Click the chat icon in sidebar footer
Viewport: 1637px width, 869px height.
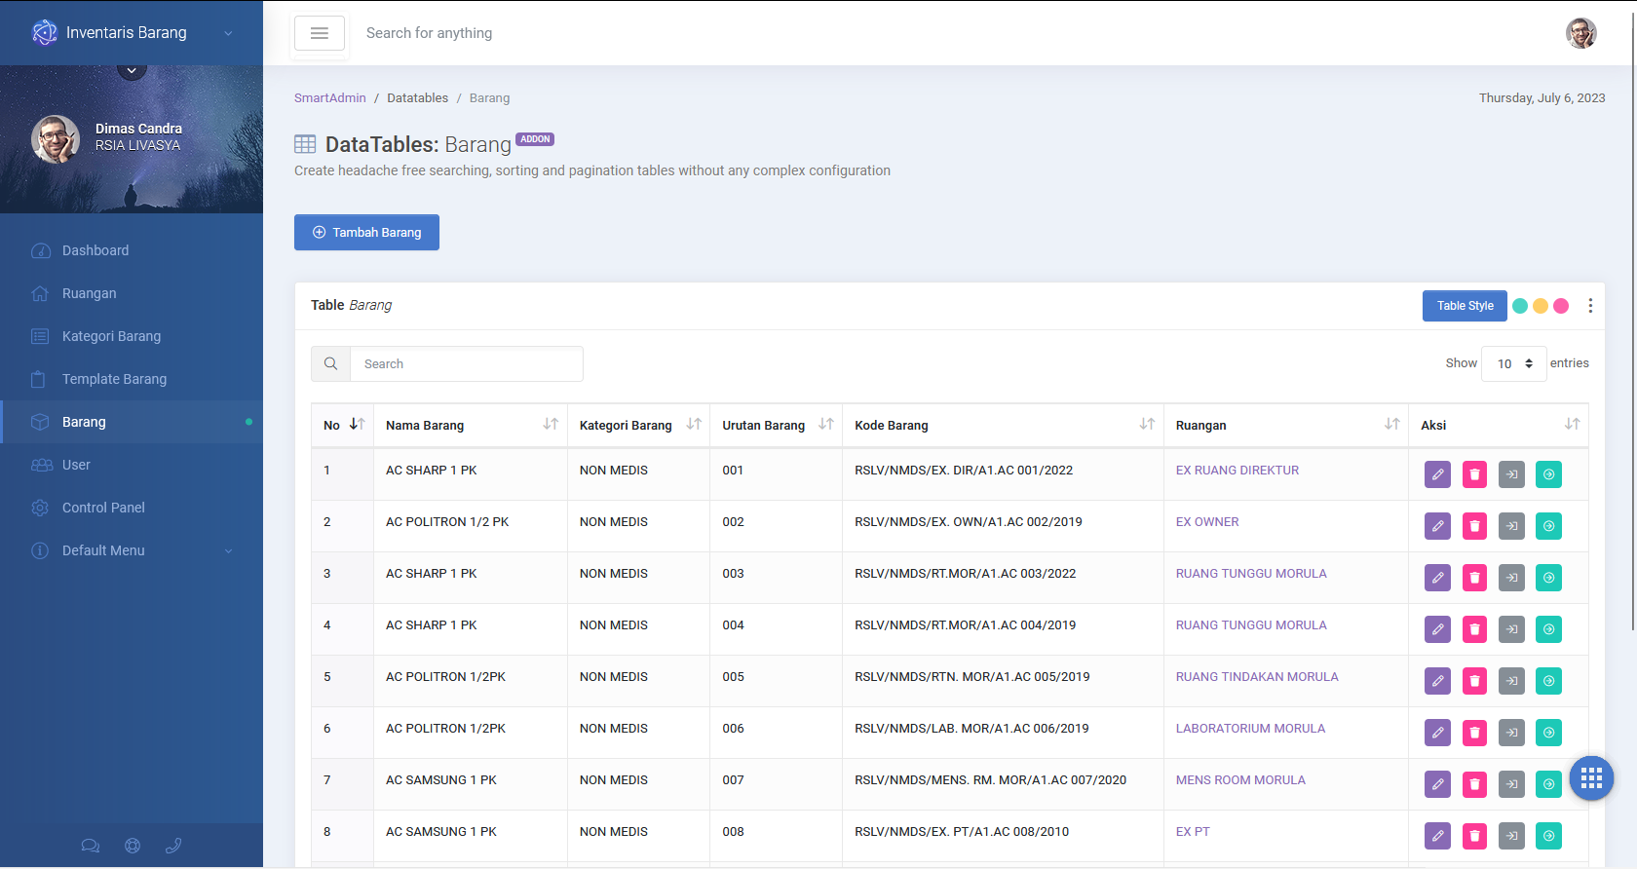(91, 846)
